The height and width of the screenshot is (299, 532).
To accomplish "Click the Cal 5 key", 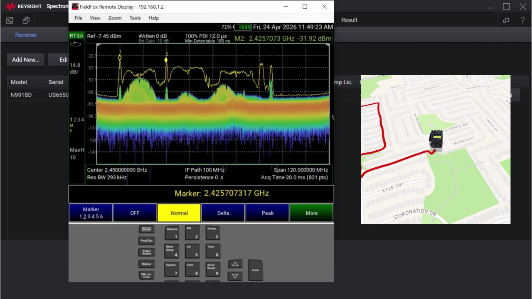I will (x=192, y=251).
